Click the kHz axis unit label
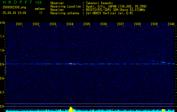This screenshot has height=112, width=177. click(x=3, y=23)
